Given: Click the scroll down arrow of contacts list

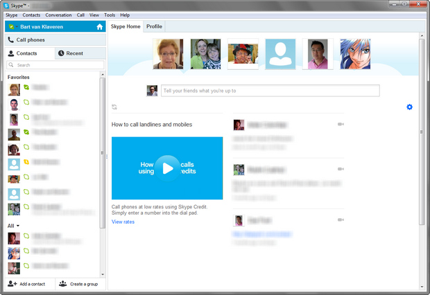Looking at the screenshot, I should pyautogui.click(x=103, y=274).
